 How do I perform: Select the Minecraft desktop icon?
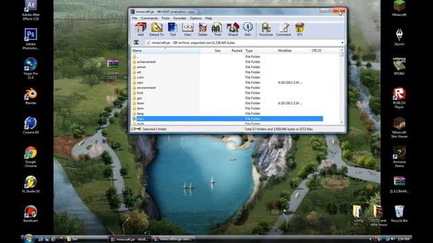click(x=399, y=8)
